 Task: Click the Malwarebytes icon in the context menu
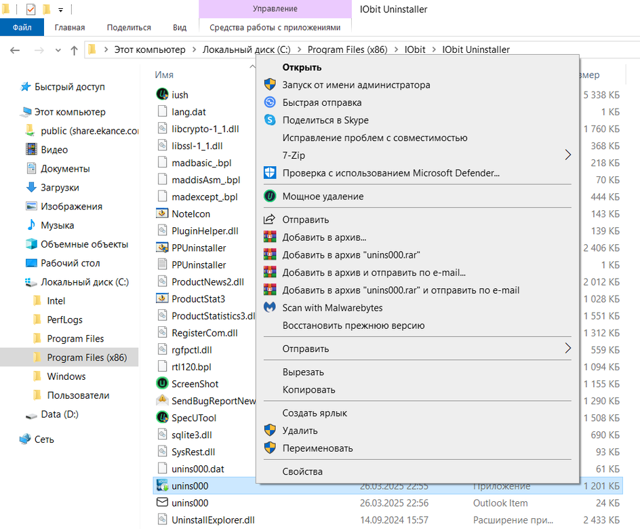point(270,307)
